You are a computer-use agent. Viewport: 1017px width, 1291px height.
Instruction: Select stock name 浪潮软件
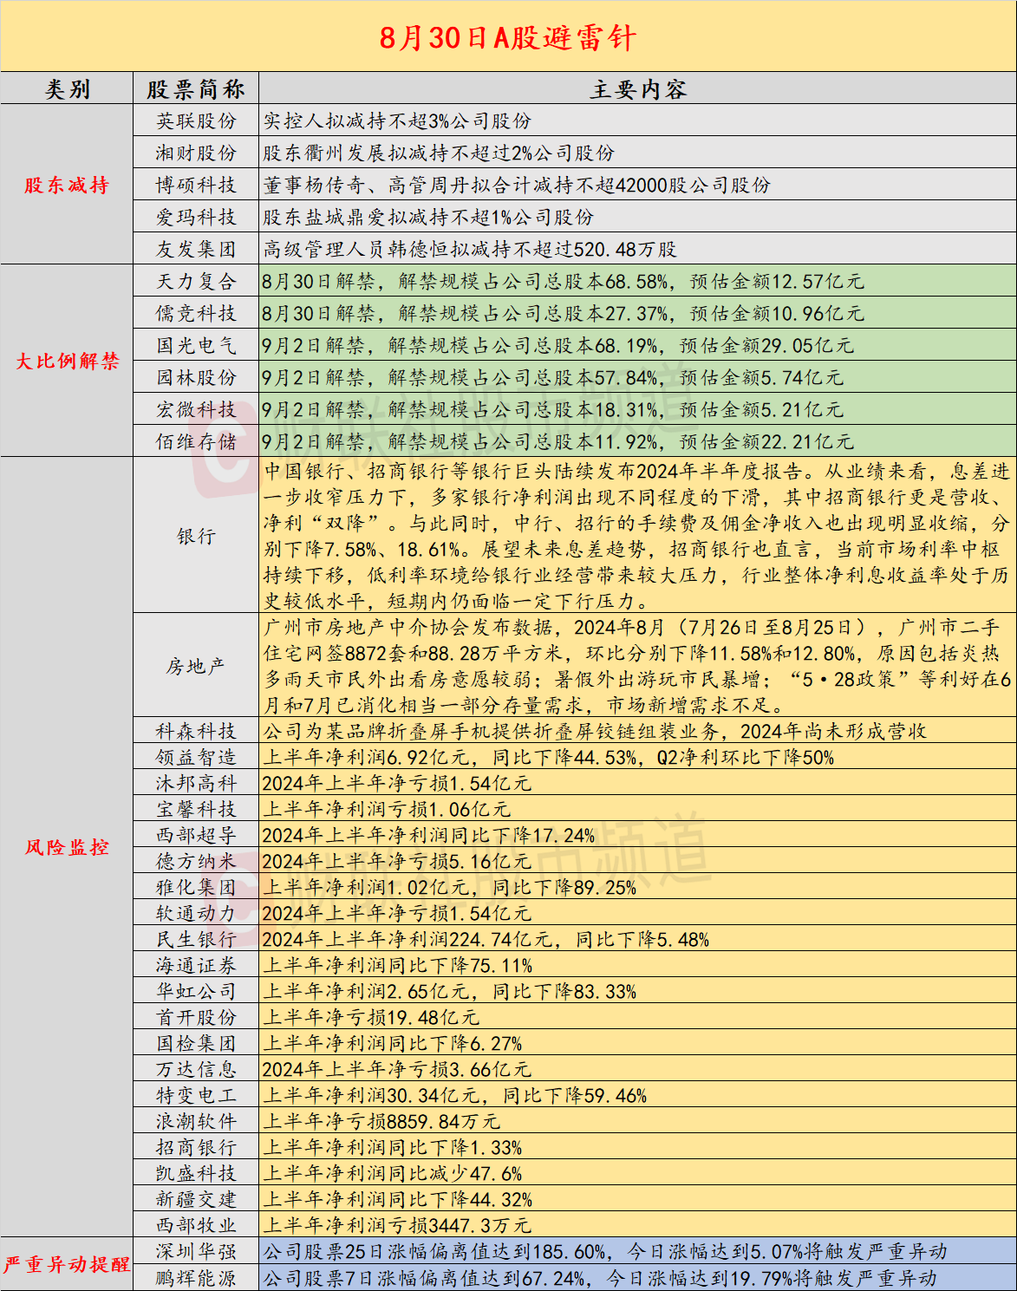(196, 1121)
